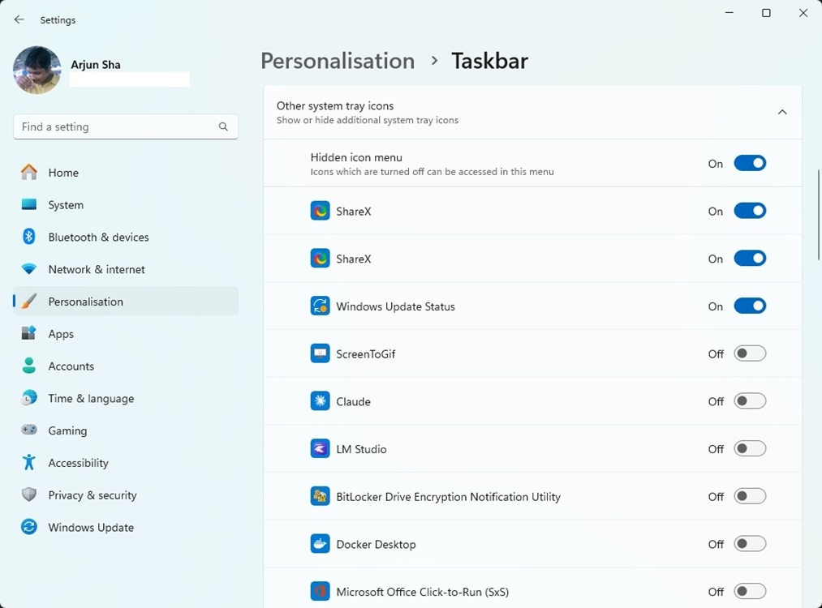Screen dimensions: 822x608
Task: Enable the ScreenToGif tray toggle
Action: point(750,353)
